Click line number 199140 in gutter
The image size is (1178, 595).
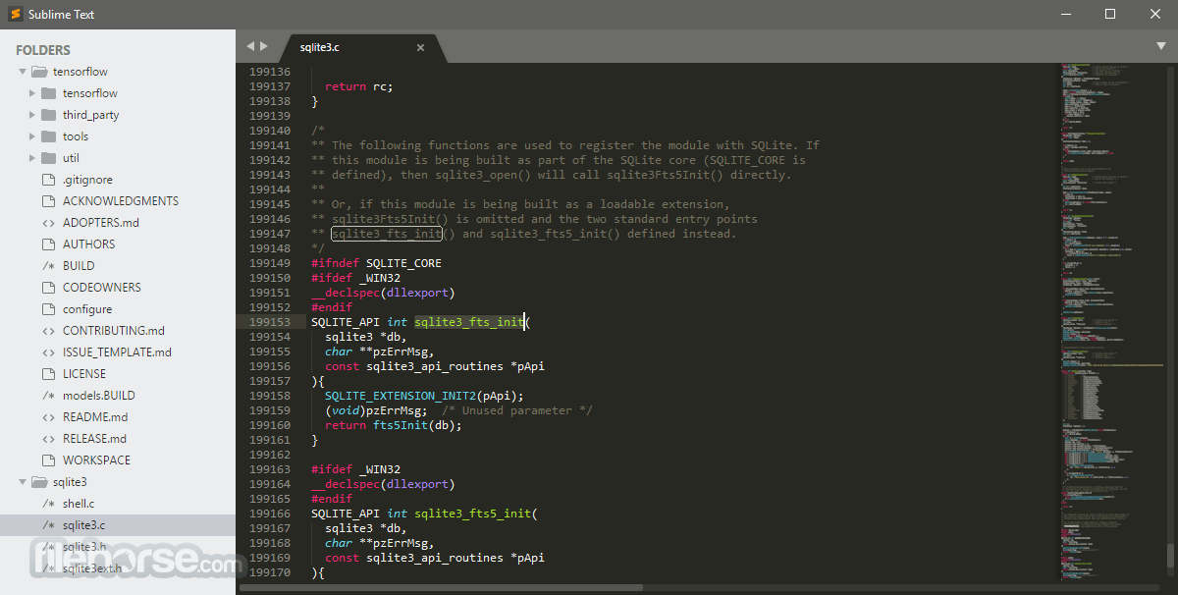(x=270, y=131)
